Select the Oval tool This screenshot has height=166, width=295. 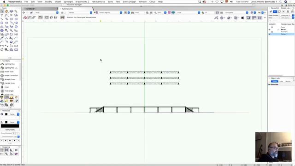[6, 23]
